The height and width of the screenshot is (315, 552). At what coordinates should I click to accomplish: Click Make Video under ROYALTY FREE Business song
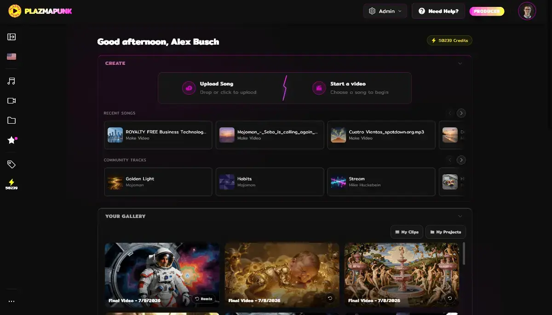138,138
